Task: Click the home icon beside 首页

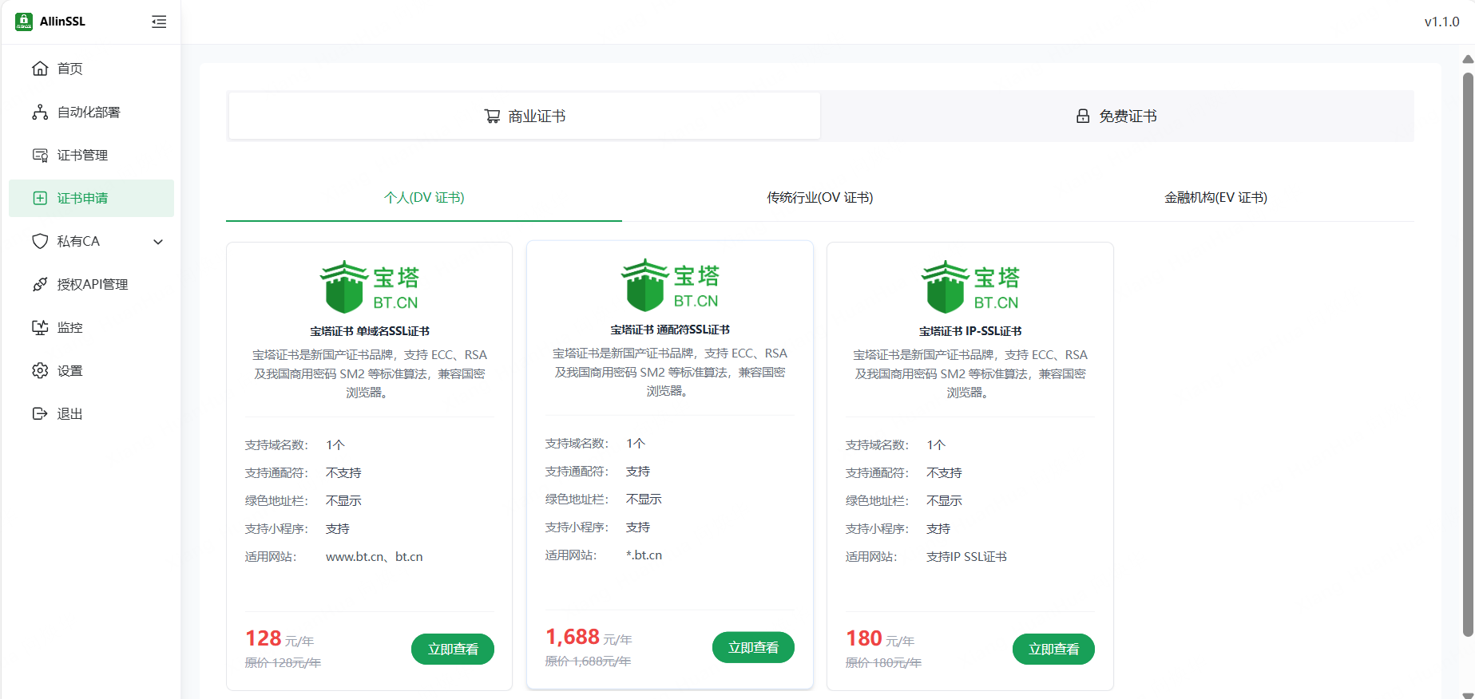Action: 40,69
